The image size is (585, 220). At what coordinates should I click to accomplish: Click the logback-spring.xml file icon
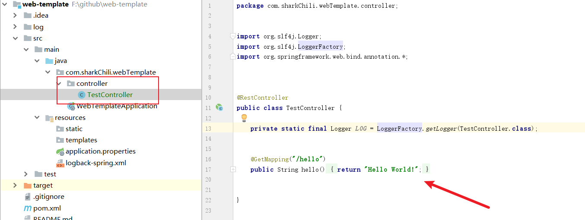[x=60, y=163]
